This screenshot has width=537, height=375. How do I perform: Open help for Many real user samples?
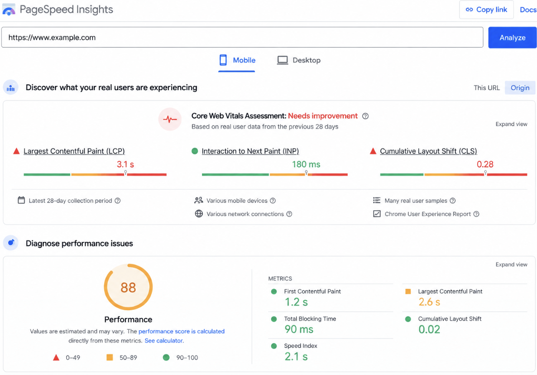pos(452,201)
